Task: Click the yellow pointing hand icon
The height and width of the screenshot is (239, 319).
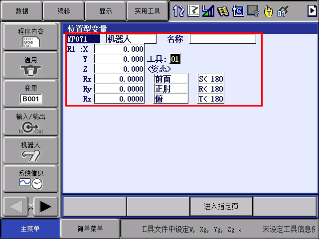Action: pos(268,11)
